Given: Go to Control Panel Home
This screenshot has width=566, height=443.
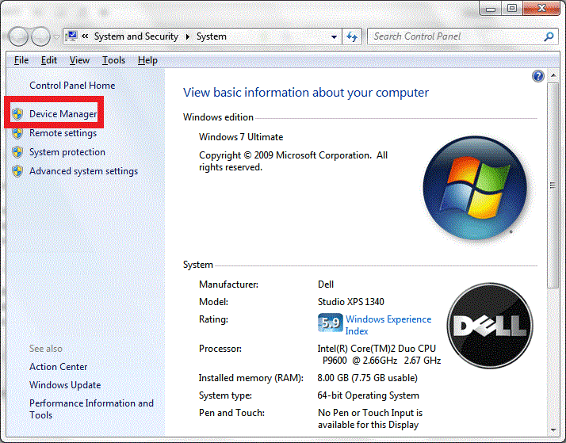Looking at the screenshot, I should [72, 86].
